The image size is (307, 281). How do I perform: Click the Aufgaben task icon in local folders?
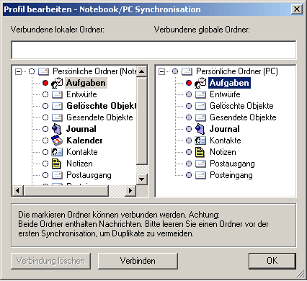tap(57, 83)
